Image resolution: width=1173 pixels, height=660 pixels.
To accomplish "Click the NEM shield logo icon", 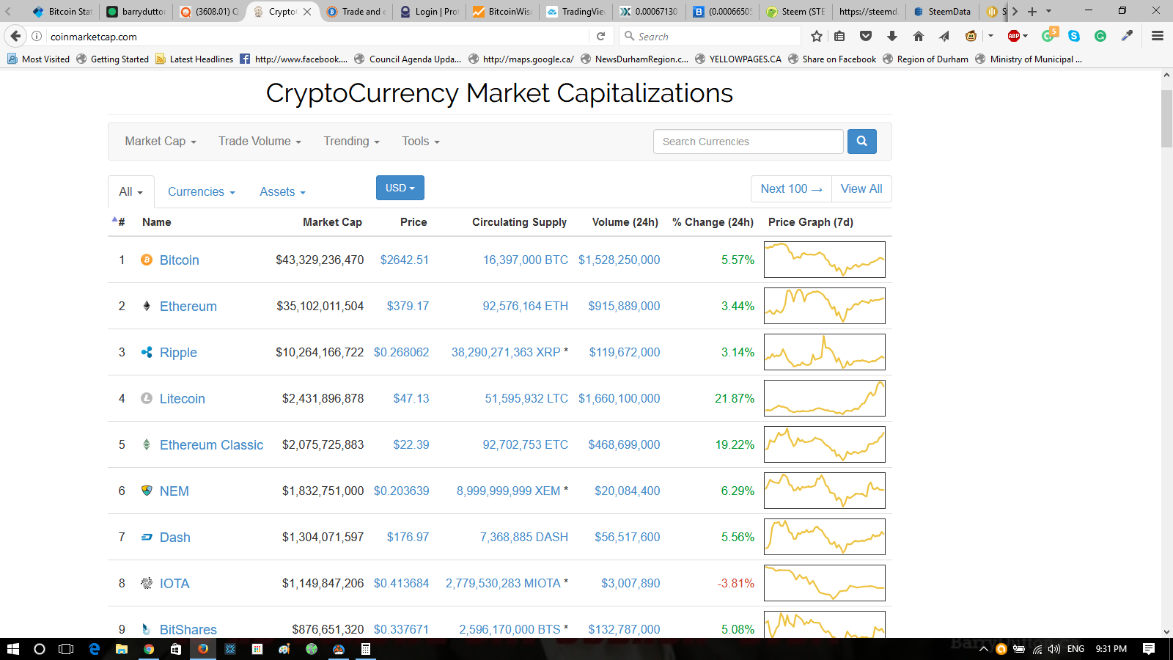I will 147,491.
